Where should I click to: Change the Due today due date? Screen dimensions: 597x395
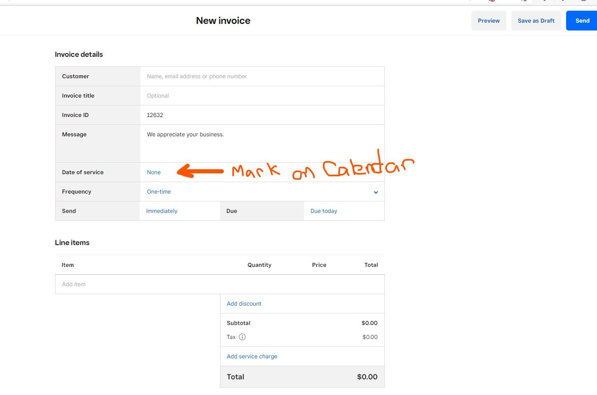tap(323, 210)
